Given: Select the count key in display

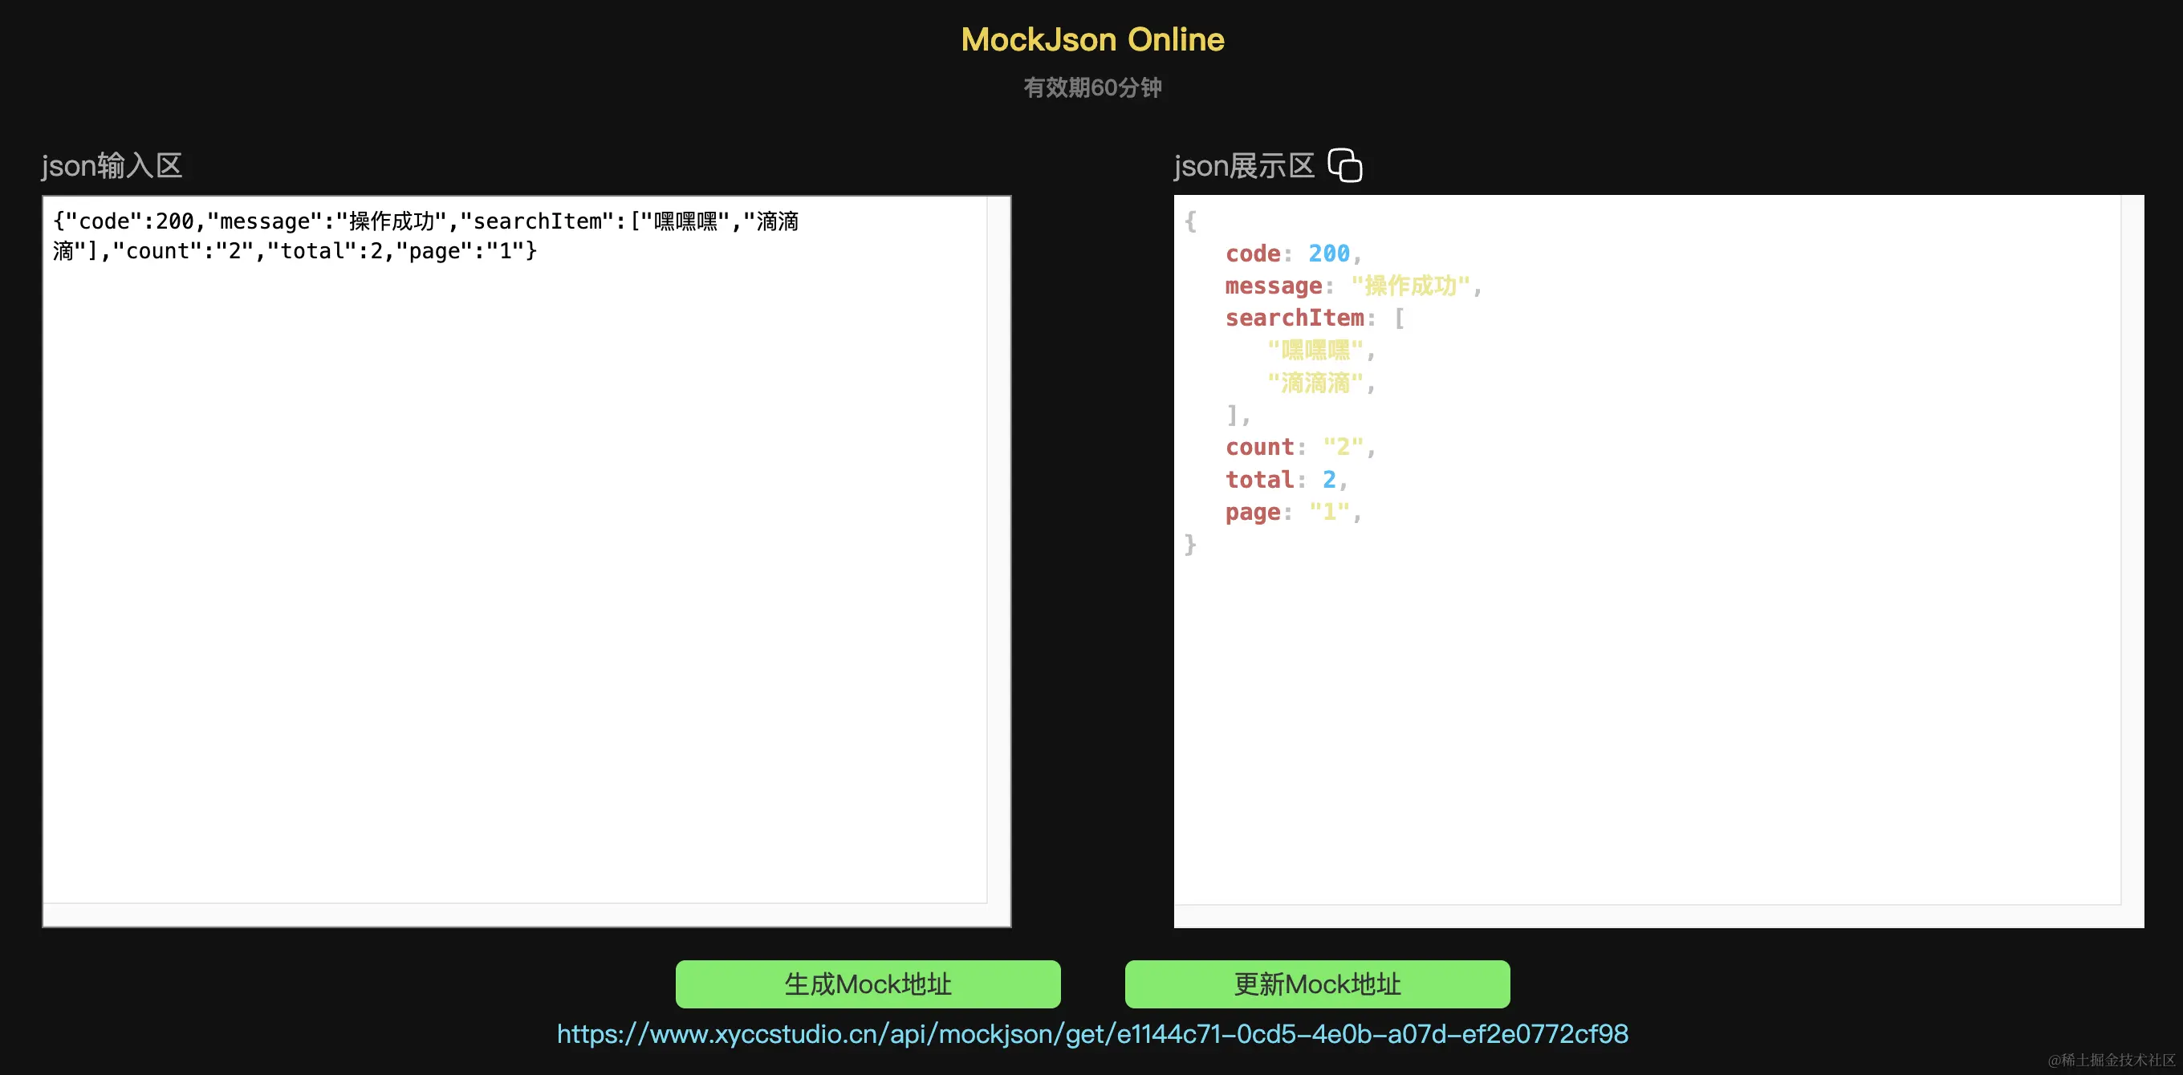Looking at the screenshot, I should (x=1259, y=446).
